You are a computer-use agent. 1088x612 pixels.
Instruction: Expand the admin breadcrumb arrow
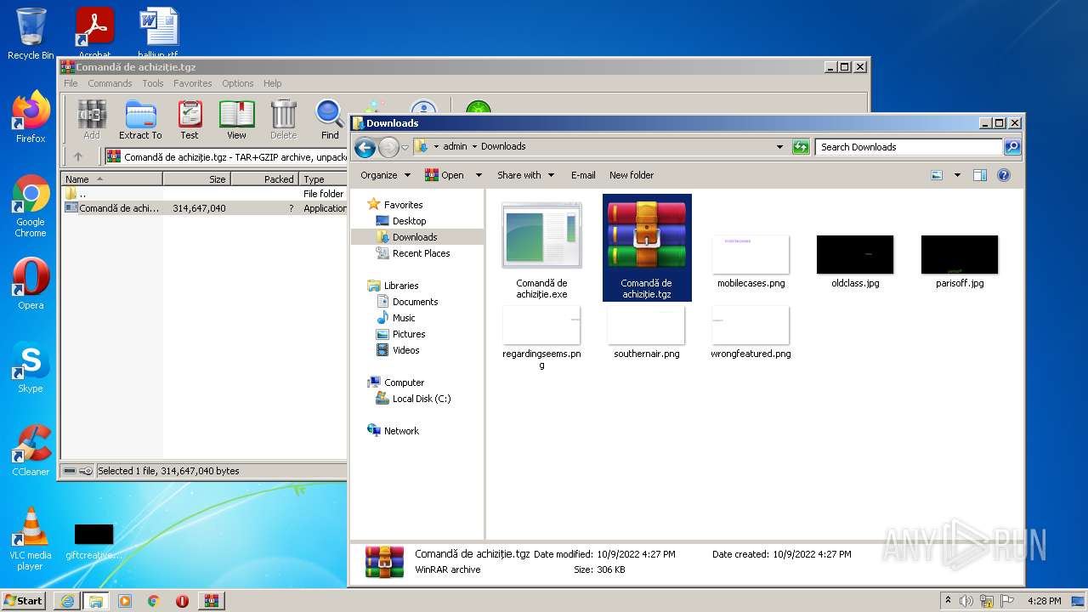(474, 146)
